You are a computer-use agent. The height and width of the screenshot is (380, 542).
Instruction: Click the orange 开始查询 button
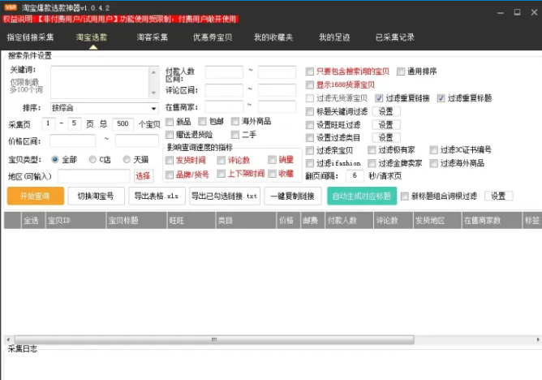pos(36,196)
